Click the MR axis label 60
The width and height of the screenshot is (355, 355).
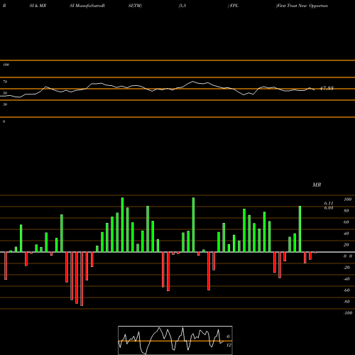click(346, 222)
